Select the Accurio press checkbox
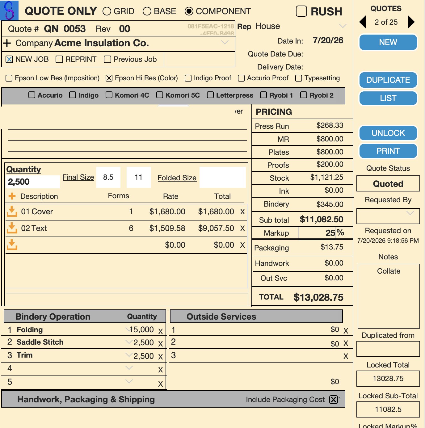Viewport: 425px width, 428px height. [x=32, y=95]
